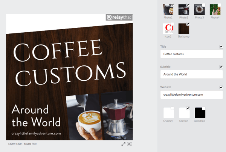
Task: Click the 1200 × 1200 – Square Post label
Action: 22,144
